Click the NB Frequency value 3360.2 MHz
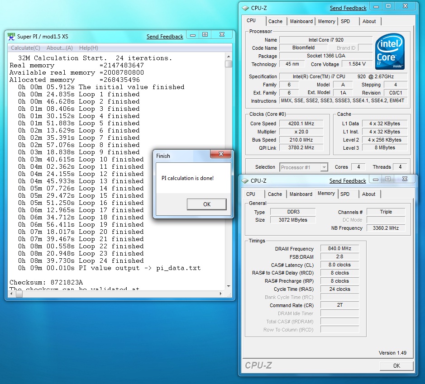Image resolution: width=425 pixels, height=384 pixels. pyautogui.click(x=386, y=228)
